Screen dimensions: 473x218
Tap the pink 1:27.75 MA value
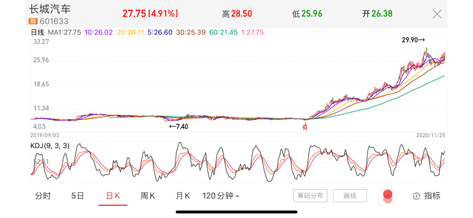coord(253,32)
